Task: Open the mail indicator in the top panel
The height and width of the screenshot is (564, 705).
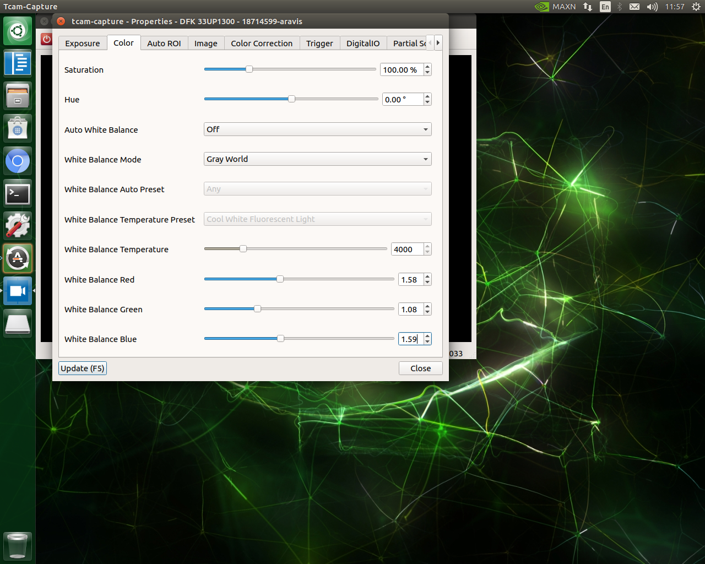Action: click(634, 7)
